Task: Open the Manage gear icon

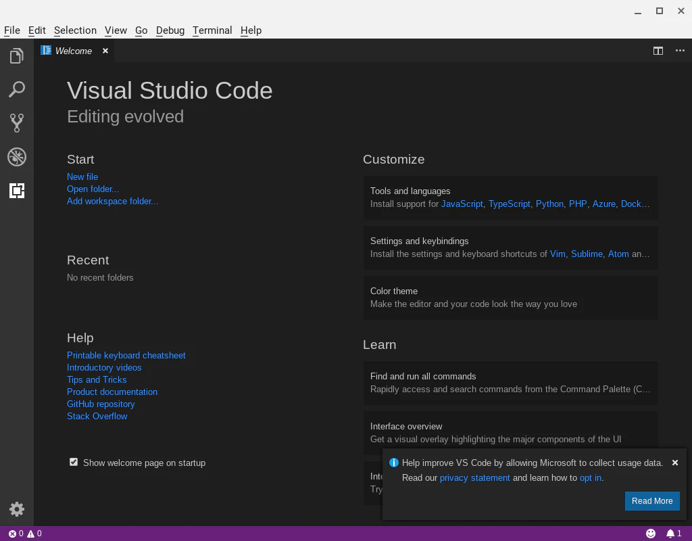Action: [x=17, y=509]
